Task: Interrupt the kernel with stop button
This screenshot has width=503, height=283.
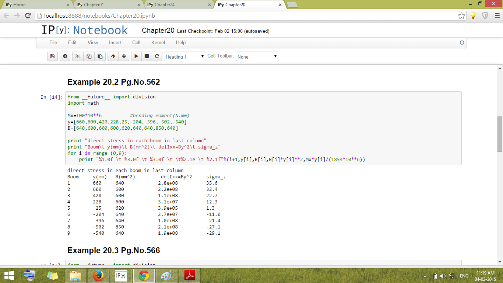Action: coord(147,56)
